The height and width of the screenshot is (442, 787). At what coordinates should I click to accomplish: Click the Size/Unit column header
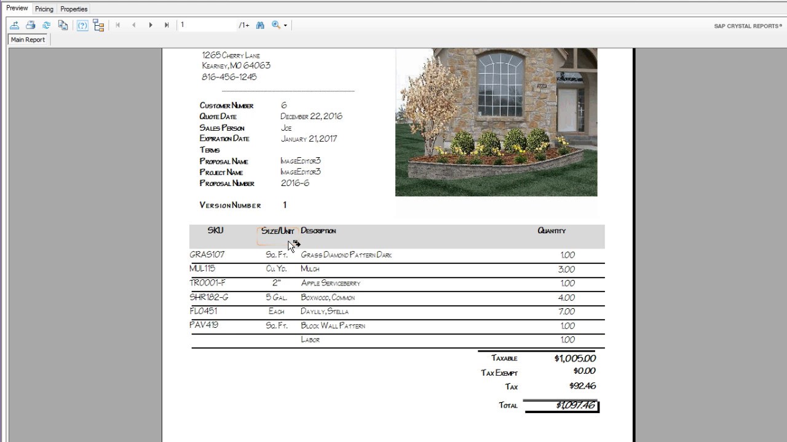tap(277, 231)
